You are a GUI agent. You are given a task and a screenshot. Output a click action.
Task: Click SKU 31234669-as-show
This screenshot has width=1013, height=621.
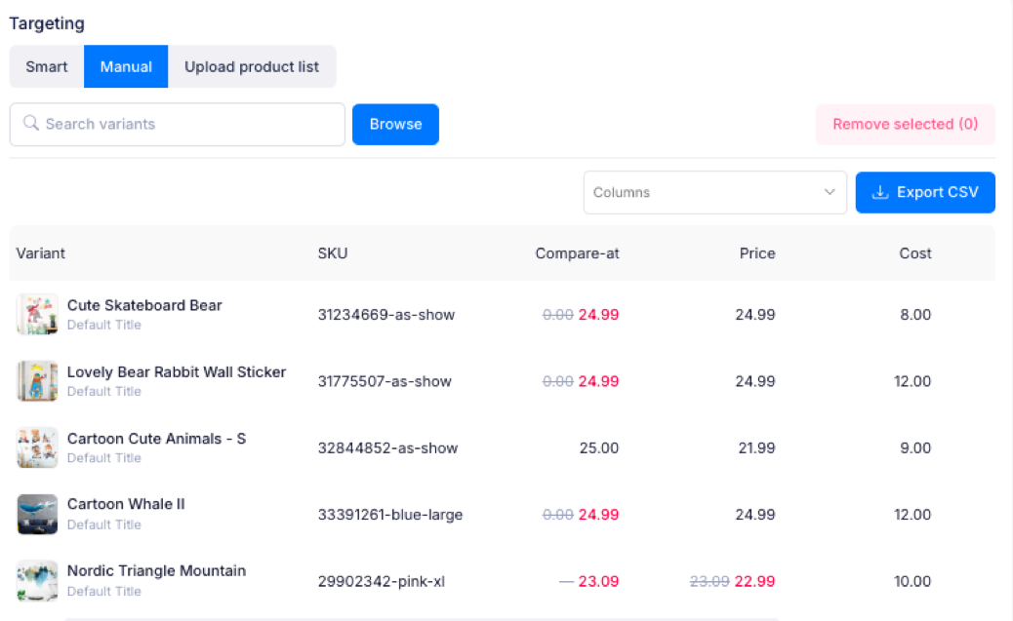[x=386, y=315]
